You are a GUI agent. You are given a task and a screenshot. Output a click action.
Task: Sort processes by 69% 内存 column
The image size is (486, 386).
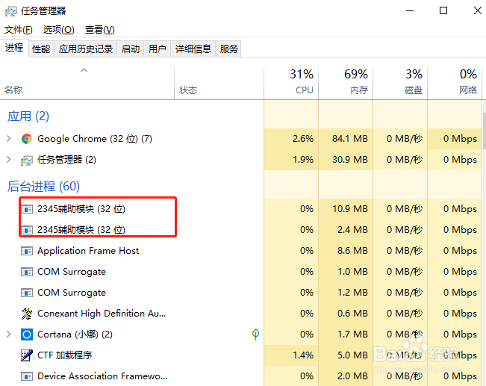point(346,84)
